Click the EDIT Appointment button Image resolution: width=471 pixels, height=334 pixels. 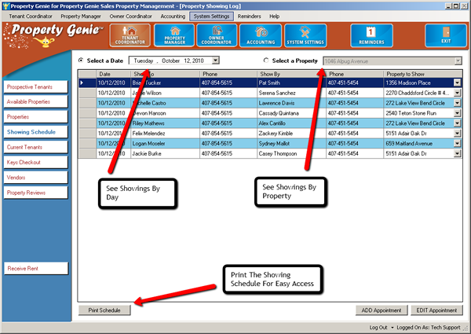436,310
